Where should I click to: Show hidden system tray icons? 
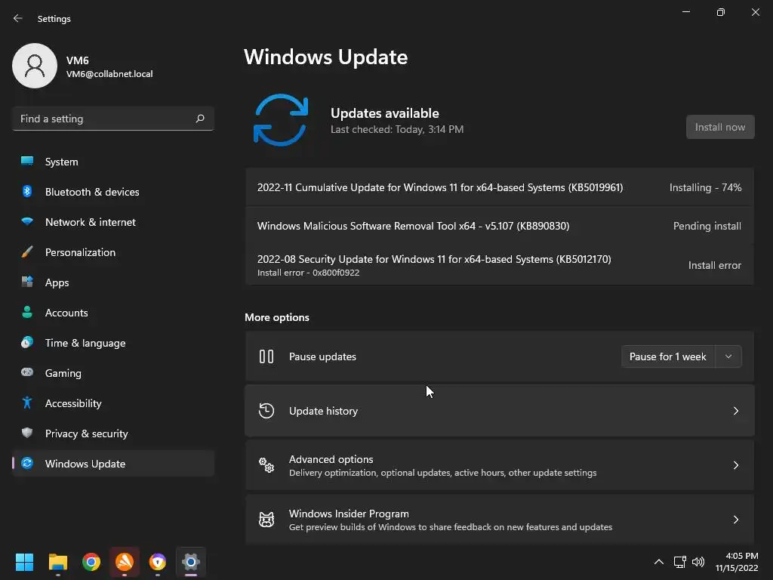[x=658, y=562]
